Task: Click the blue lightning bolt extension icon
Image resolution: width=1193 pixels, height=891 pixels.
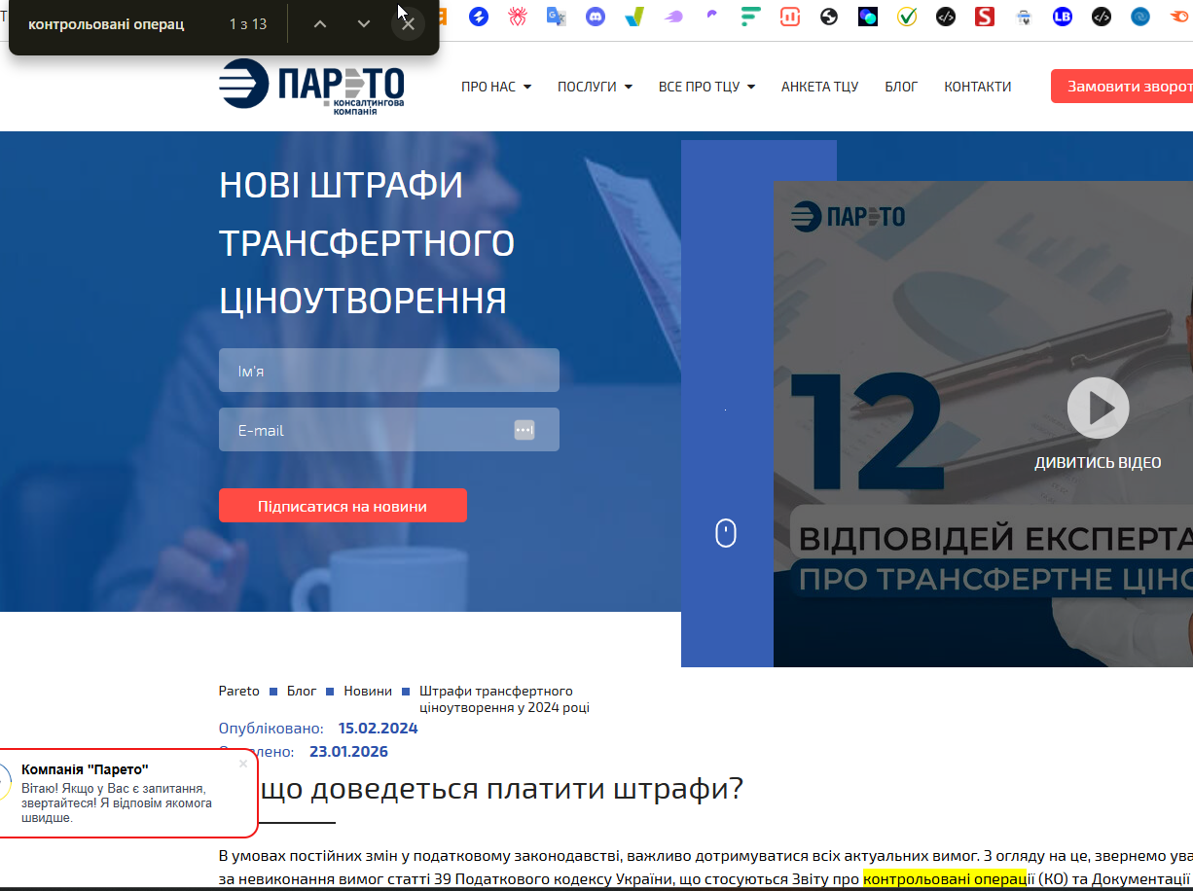Action: [x=479, y=17]
